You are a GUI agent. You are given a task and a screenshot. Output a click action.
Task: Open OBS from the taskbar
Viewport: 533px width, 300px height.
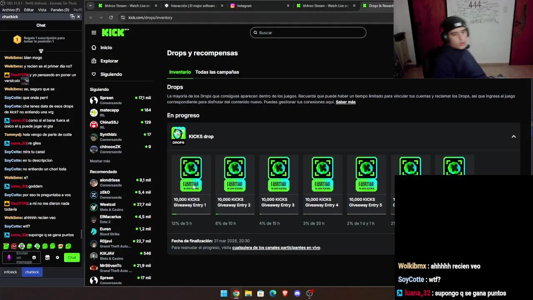click(309, 293)
